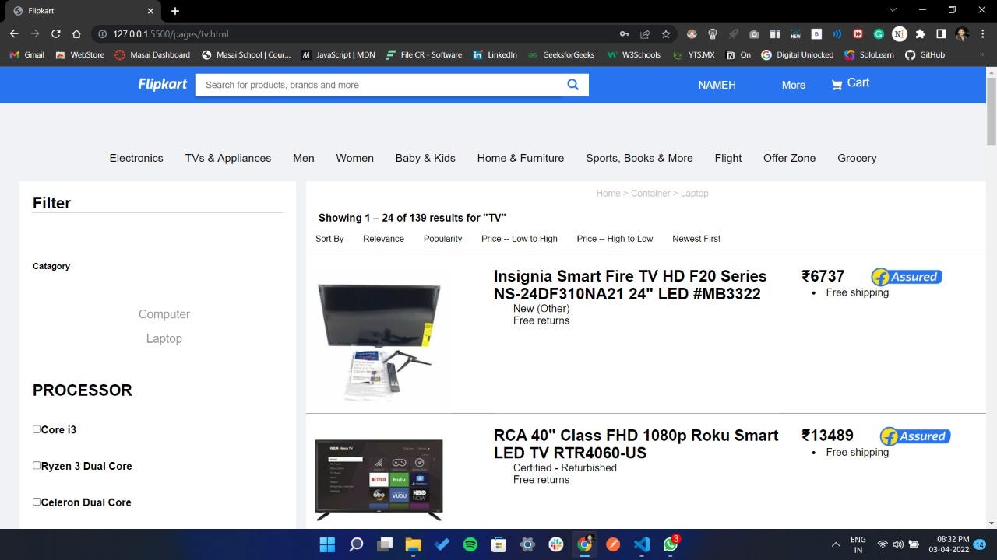Open Sports, Books & More category
This screenshot has height=560, width=997.
click(x=639, y=158)
